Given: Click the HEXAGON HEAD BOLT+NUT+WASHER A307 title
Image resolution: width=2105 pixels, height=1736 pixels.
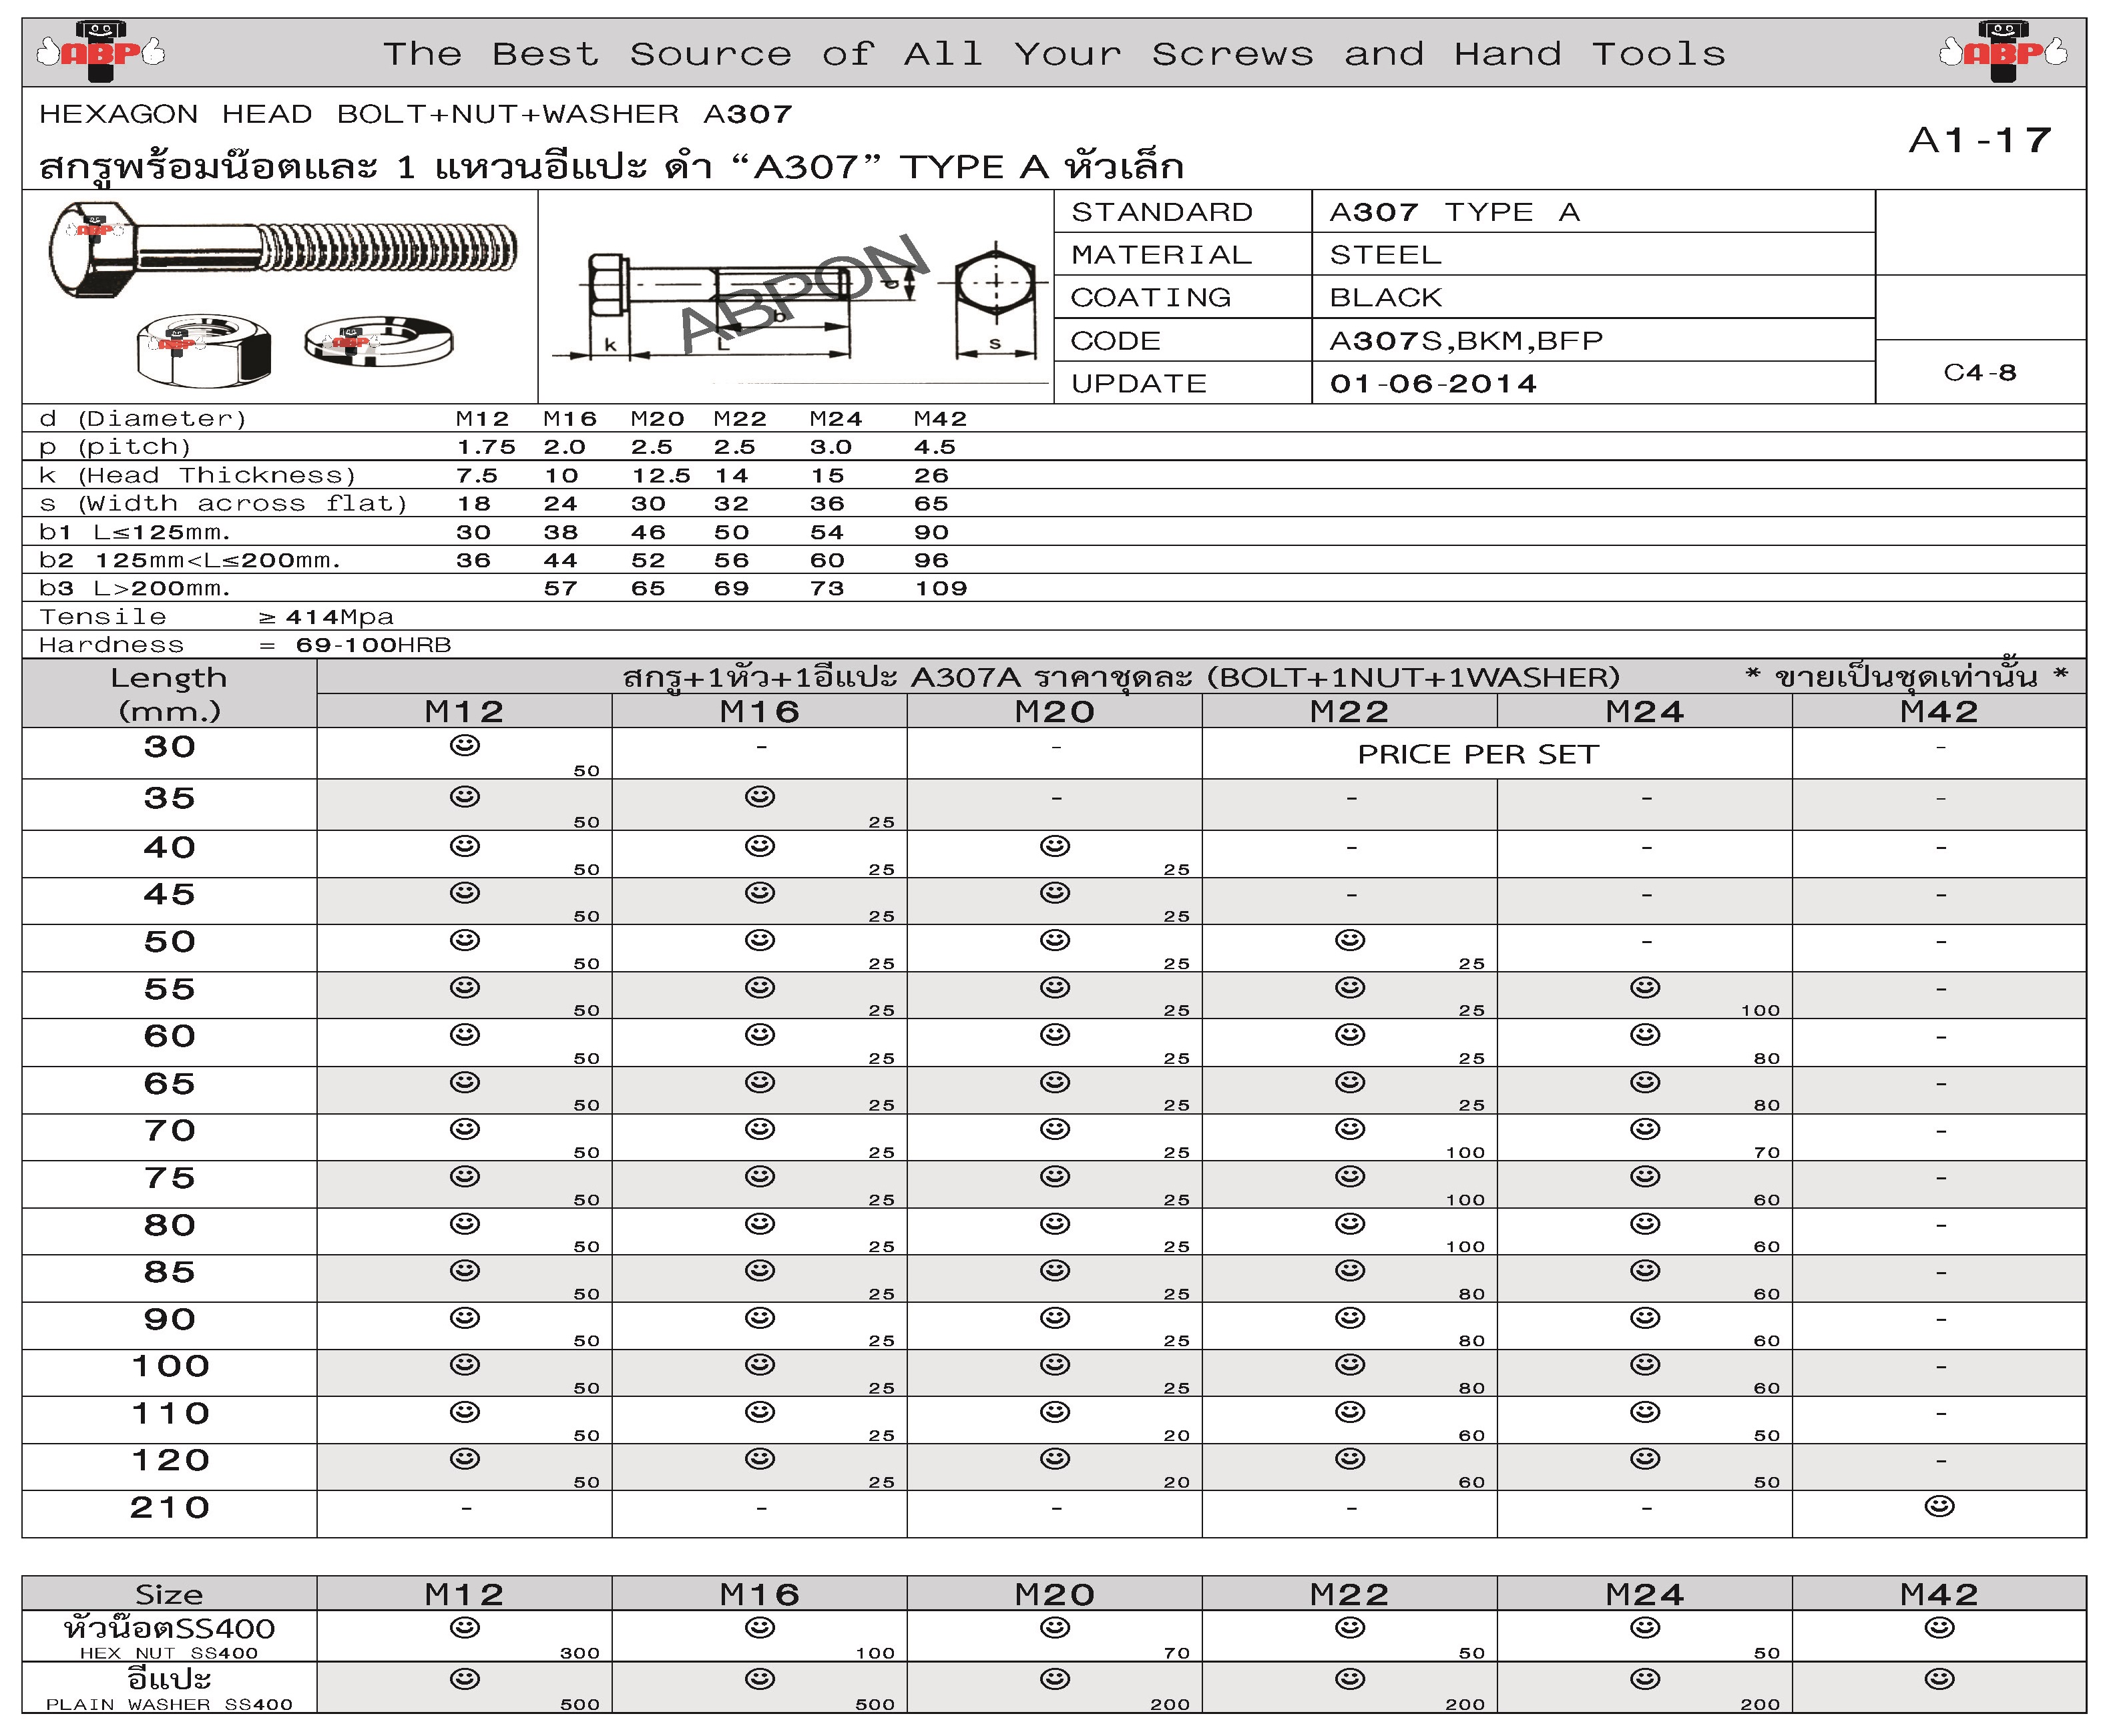Looking at the screenshot, I should click(416, 114).
